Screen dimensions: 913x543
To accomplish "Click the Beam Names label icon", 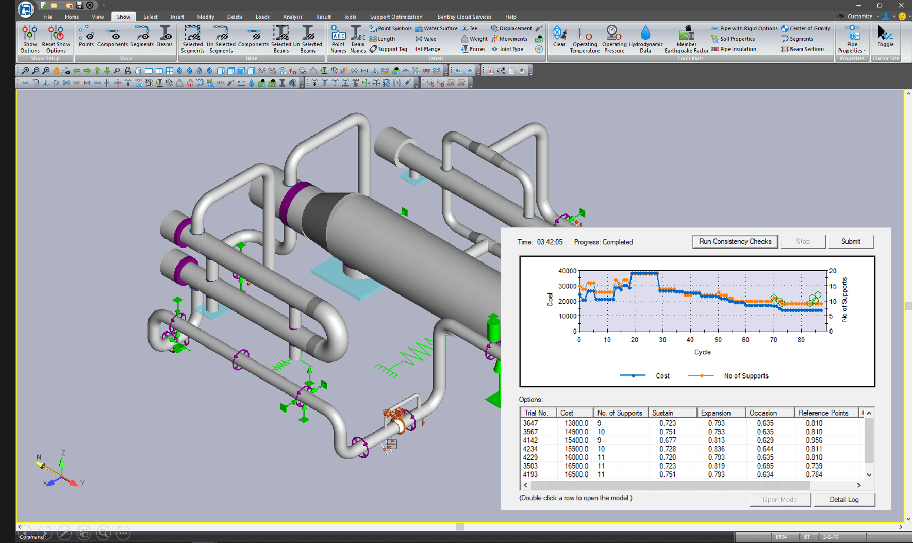I will point(358,39).
